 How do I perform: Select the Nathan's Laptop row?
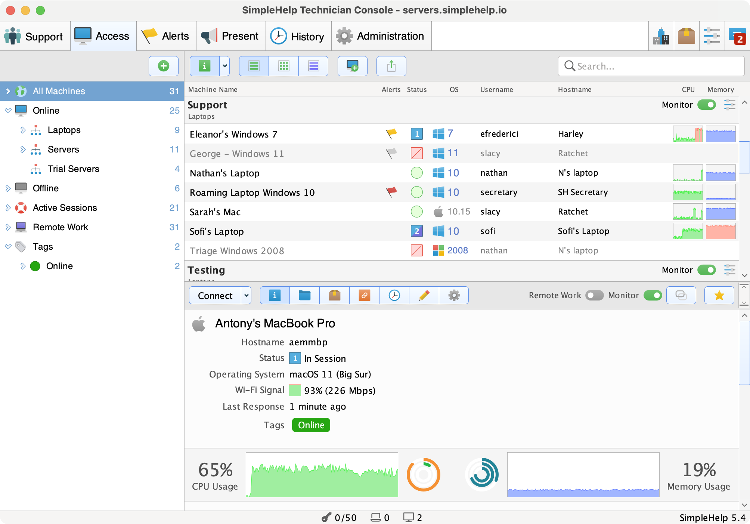pos(462,173)
